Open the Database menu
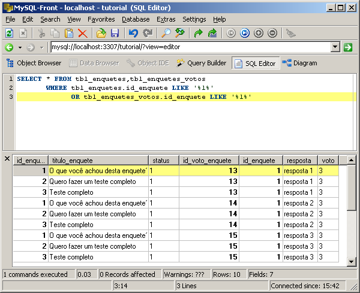The width and height of the screenshot is (360, 293). point(136,20)
